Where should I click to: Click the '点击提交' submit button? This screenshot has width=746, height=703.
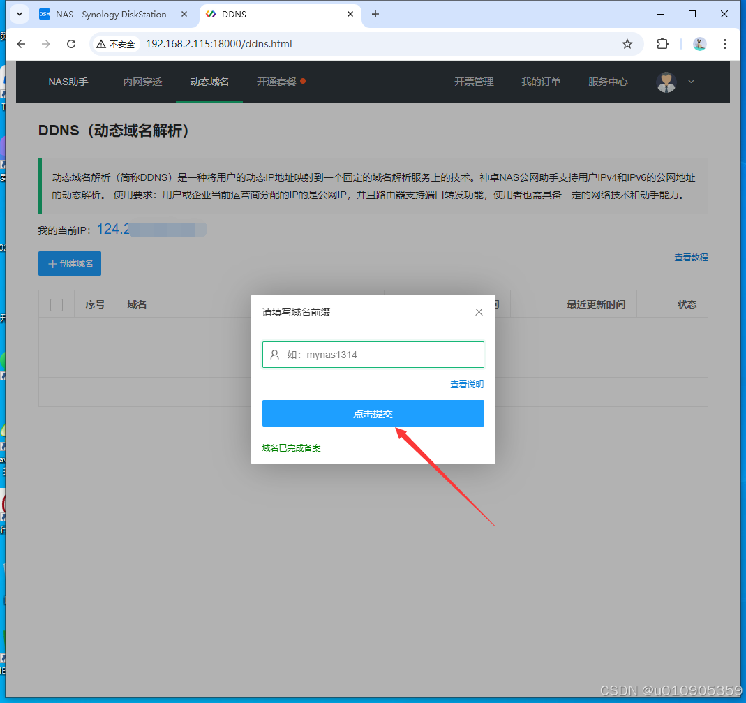click(373, 413)
